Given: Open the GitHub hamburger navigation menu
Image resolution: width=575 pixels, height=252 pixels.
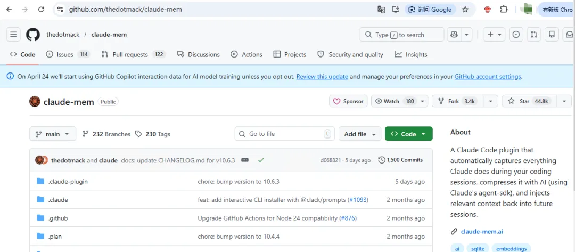Looking at the screenshot, I should tap(13, 35).
